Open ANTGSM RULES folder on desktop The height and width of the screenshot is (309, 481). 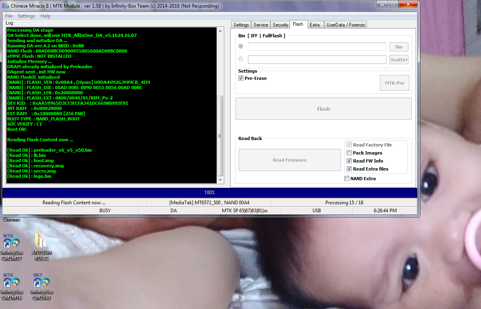pyautogui.click(x=41, y=246)
